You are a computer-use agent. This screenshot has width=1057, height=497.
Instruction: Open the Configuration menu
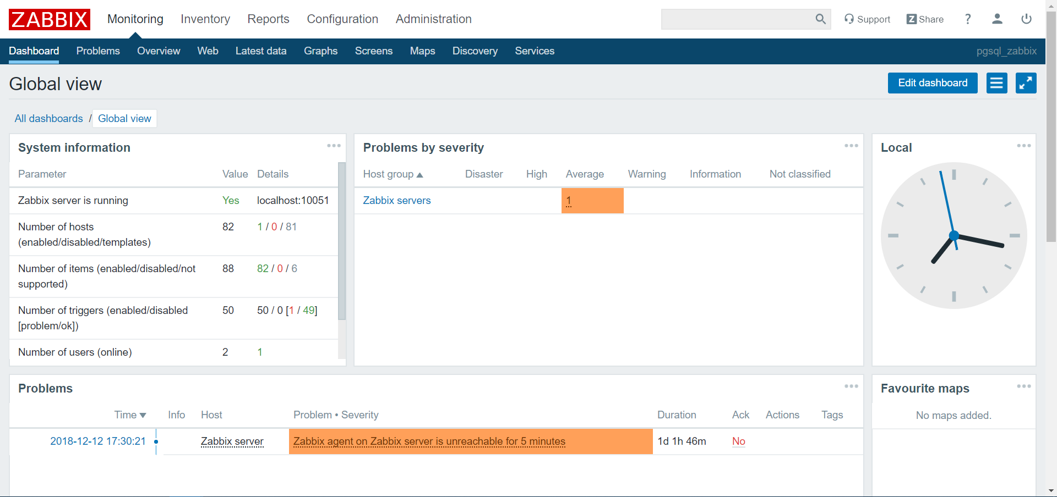342,19
